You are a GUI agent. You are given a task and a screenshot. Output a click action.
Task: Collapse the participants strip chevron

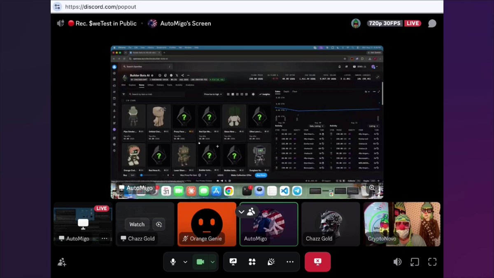click(242, 212)
